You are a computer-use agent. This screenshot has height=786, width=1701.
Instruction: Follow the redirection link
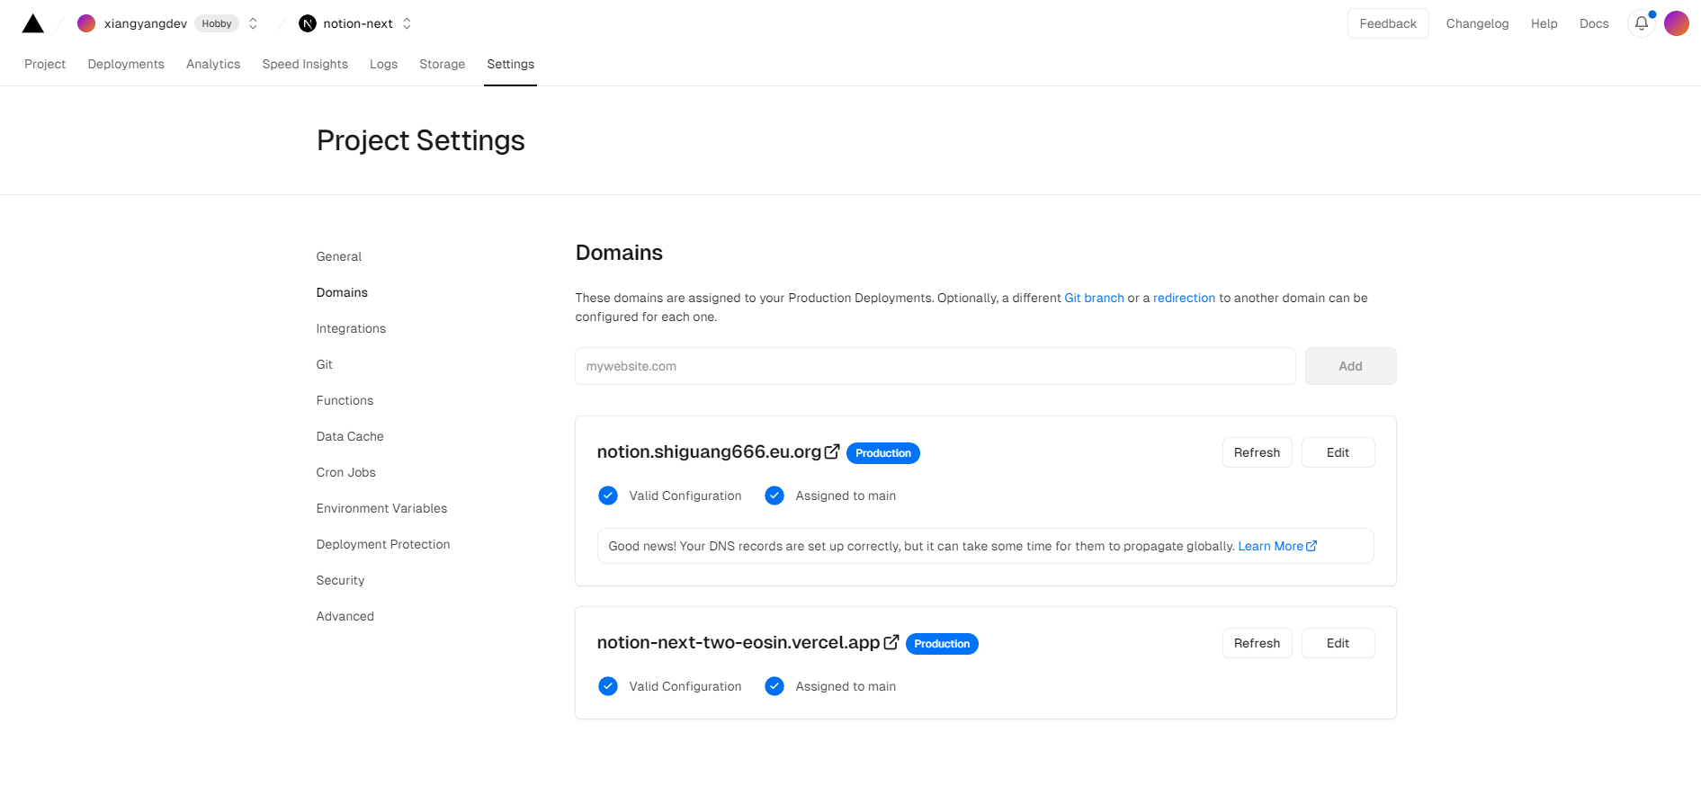point(1184,298)
